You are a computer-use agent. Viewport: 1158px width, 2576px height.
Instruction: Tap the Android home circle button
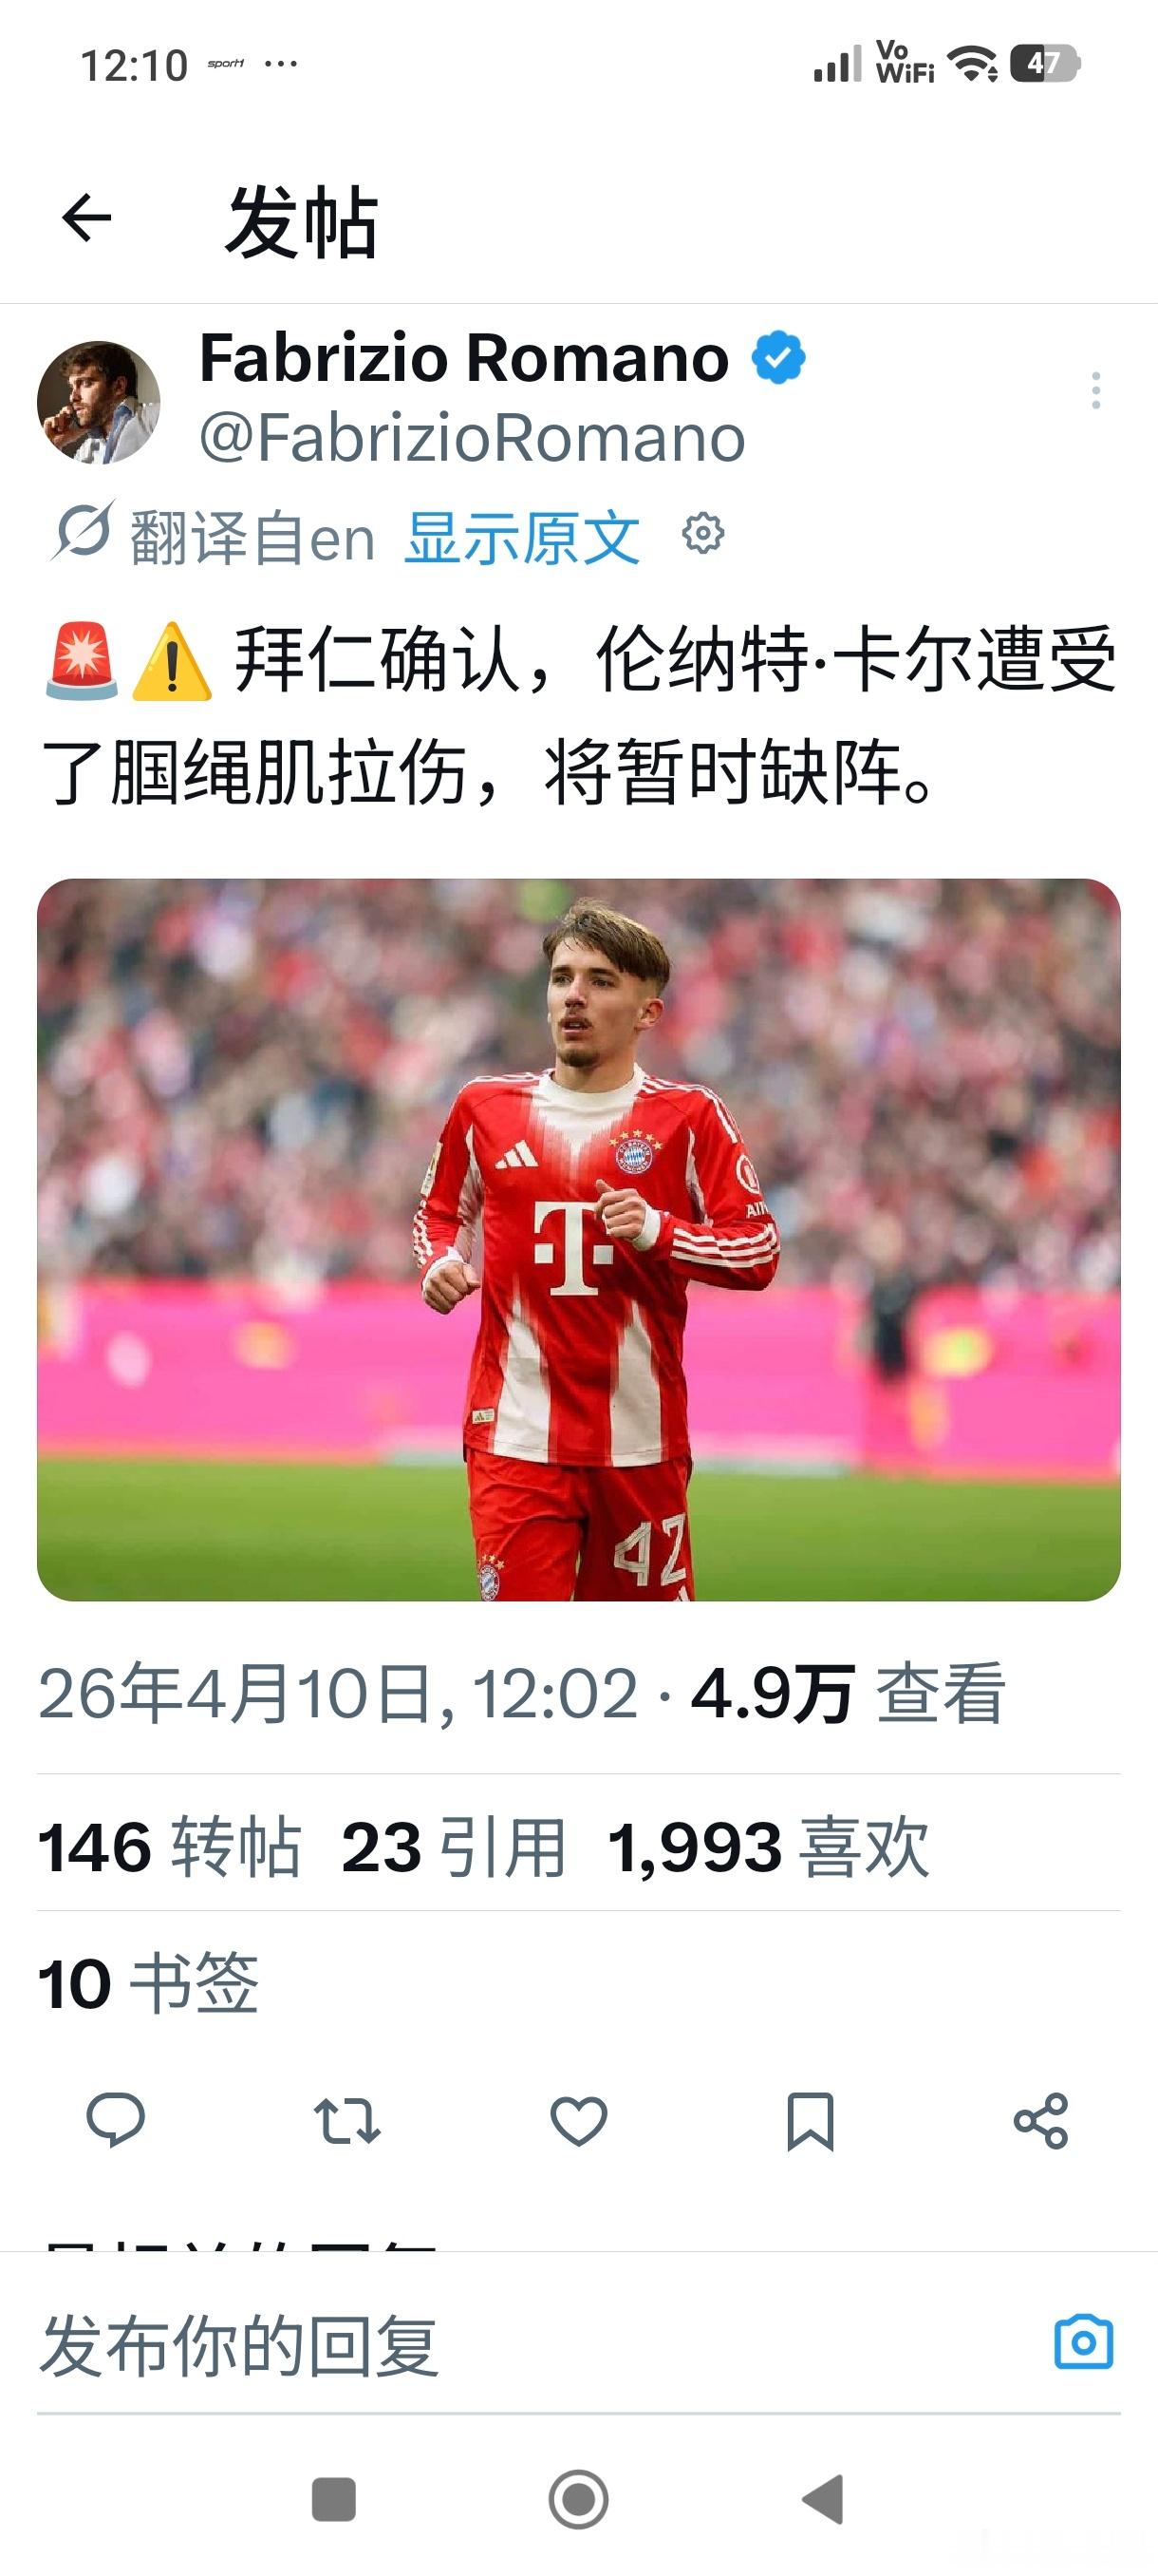tap(578, 2500)
